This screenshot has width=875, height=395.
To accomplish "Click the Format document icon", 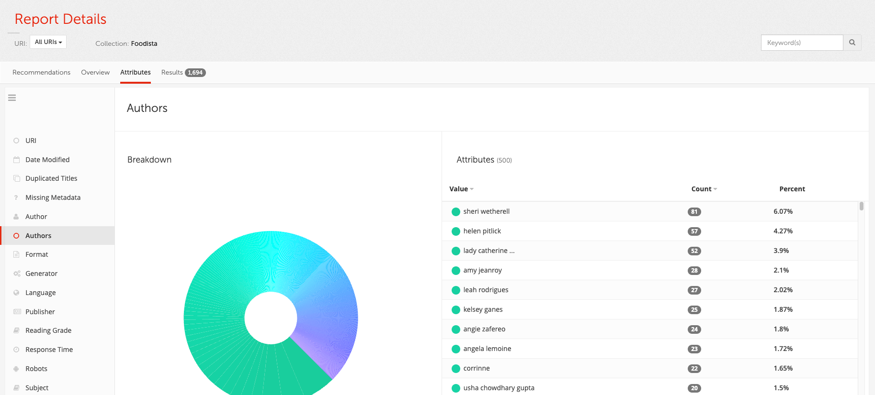I will (16, 254).
